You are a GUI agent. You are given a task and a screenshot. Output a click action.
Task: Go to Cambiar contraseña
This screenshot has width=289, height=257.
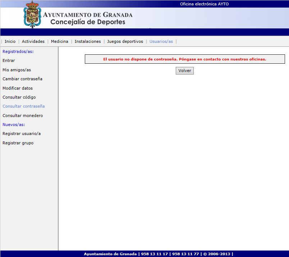point(23,79)
